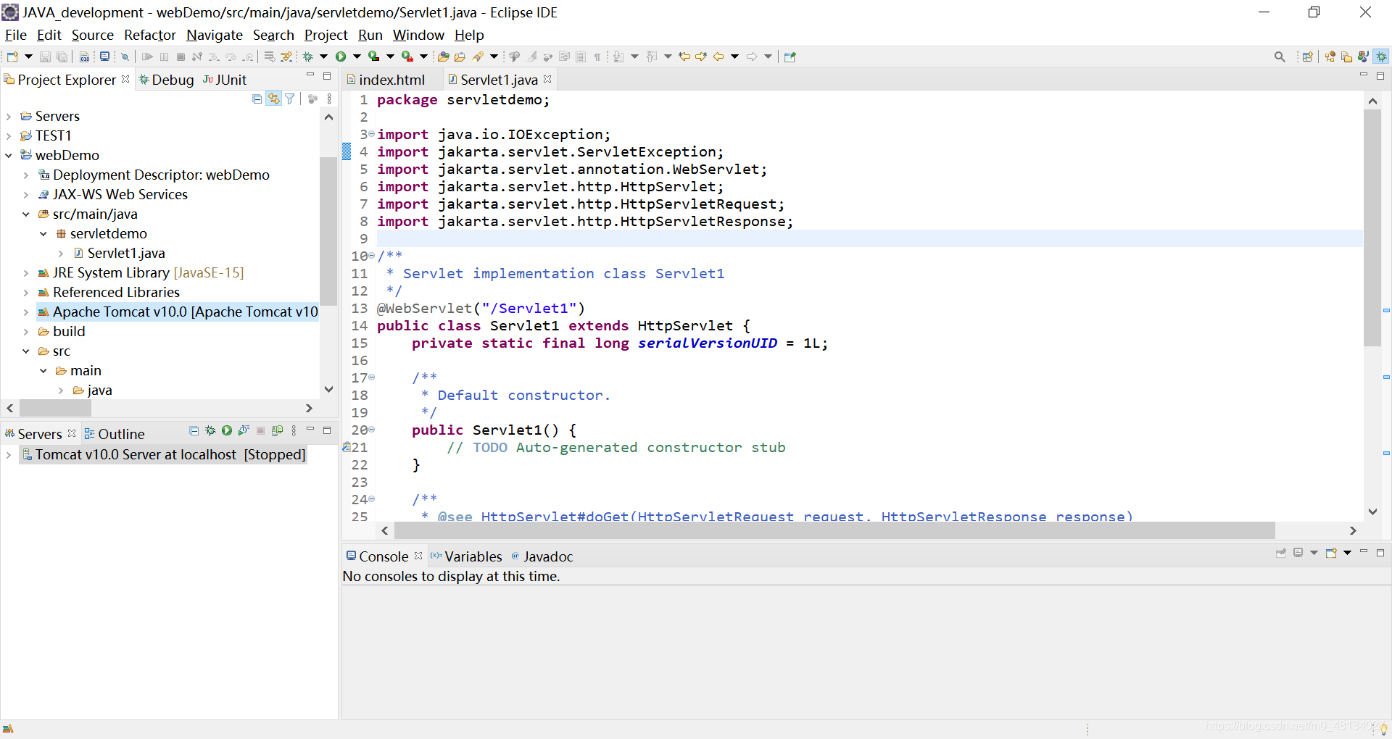Stop the server with the red square icon

260,431
